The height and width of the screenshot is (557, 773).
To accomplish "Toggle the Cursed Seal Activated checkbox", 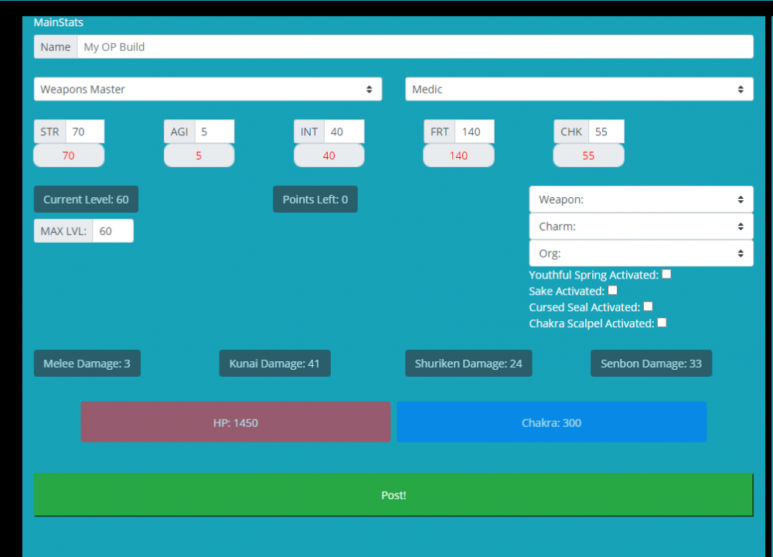I will (x=649, y=307).
